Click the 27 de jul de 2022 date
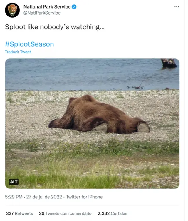 44,197
